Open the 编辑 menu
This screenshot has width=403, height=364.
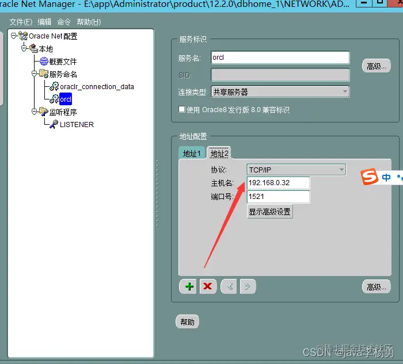44,22
